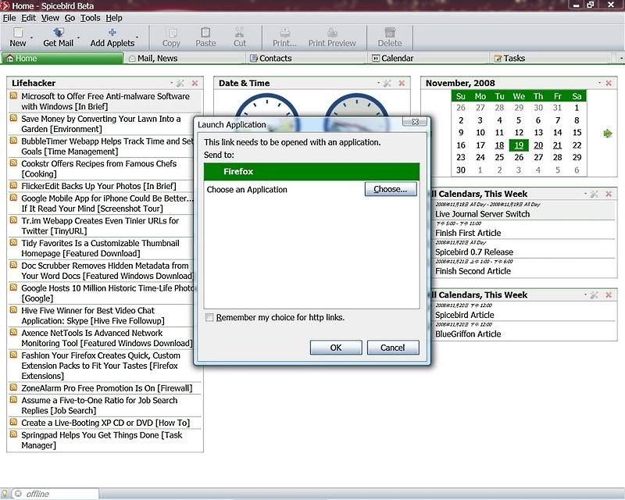
Task: Open arrow menu of Calendars applet with Live Journal
Action: [585, 194]
